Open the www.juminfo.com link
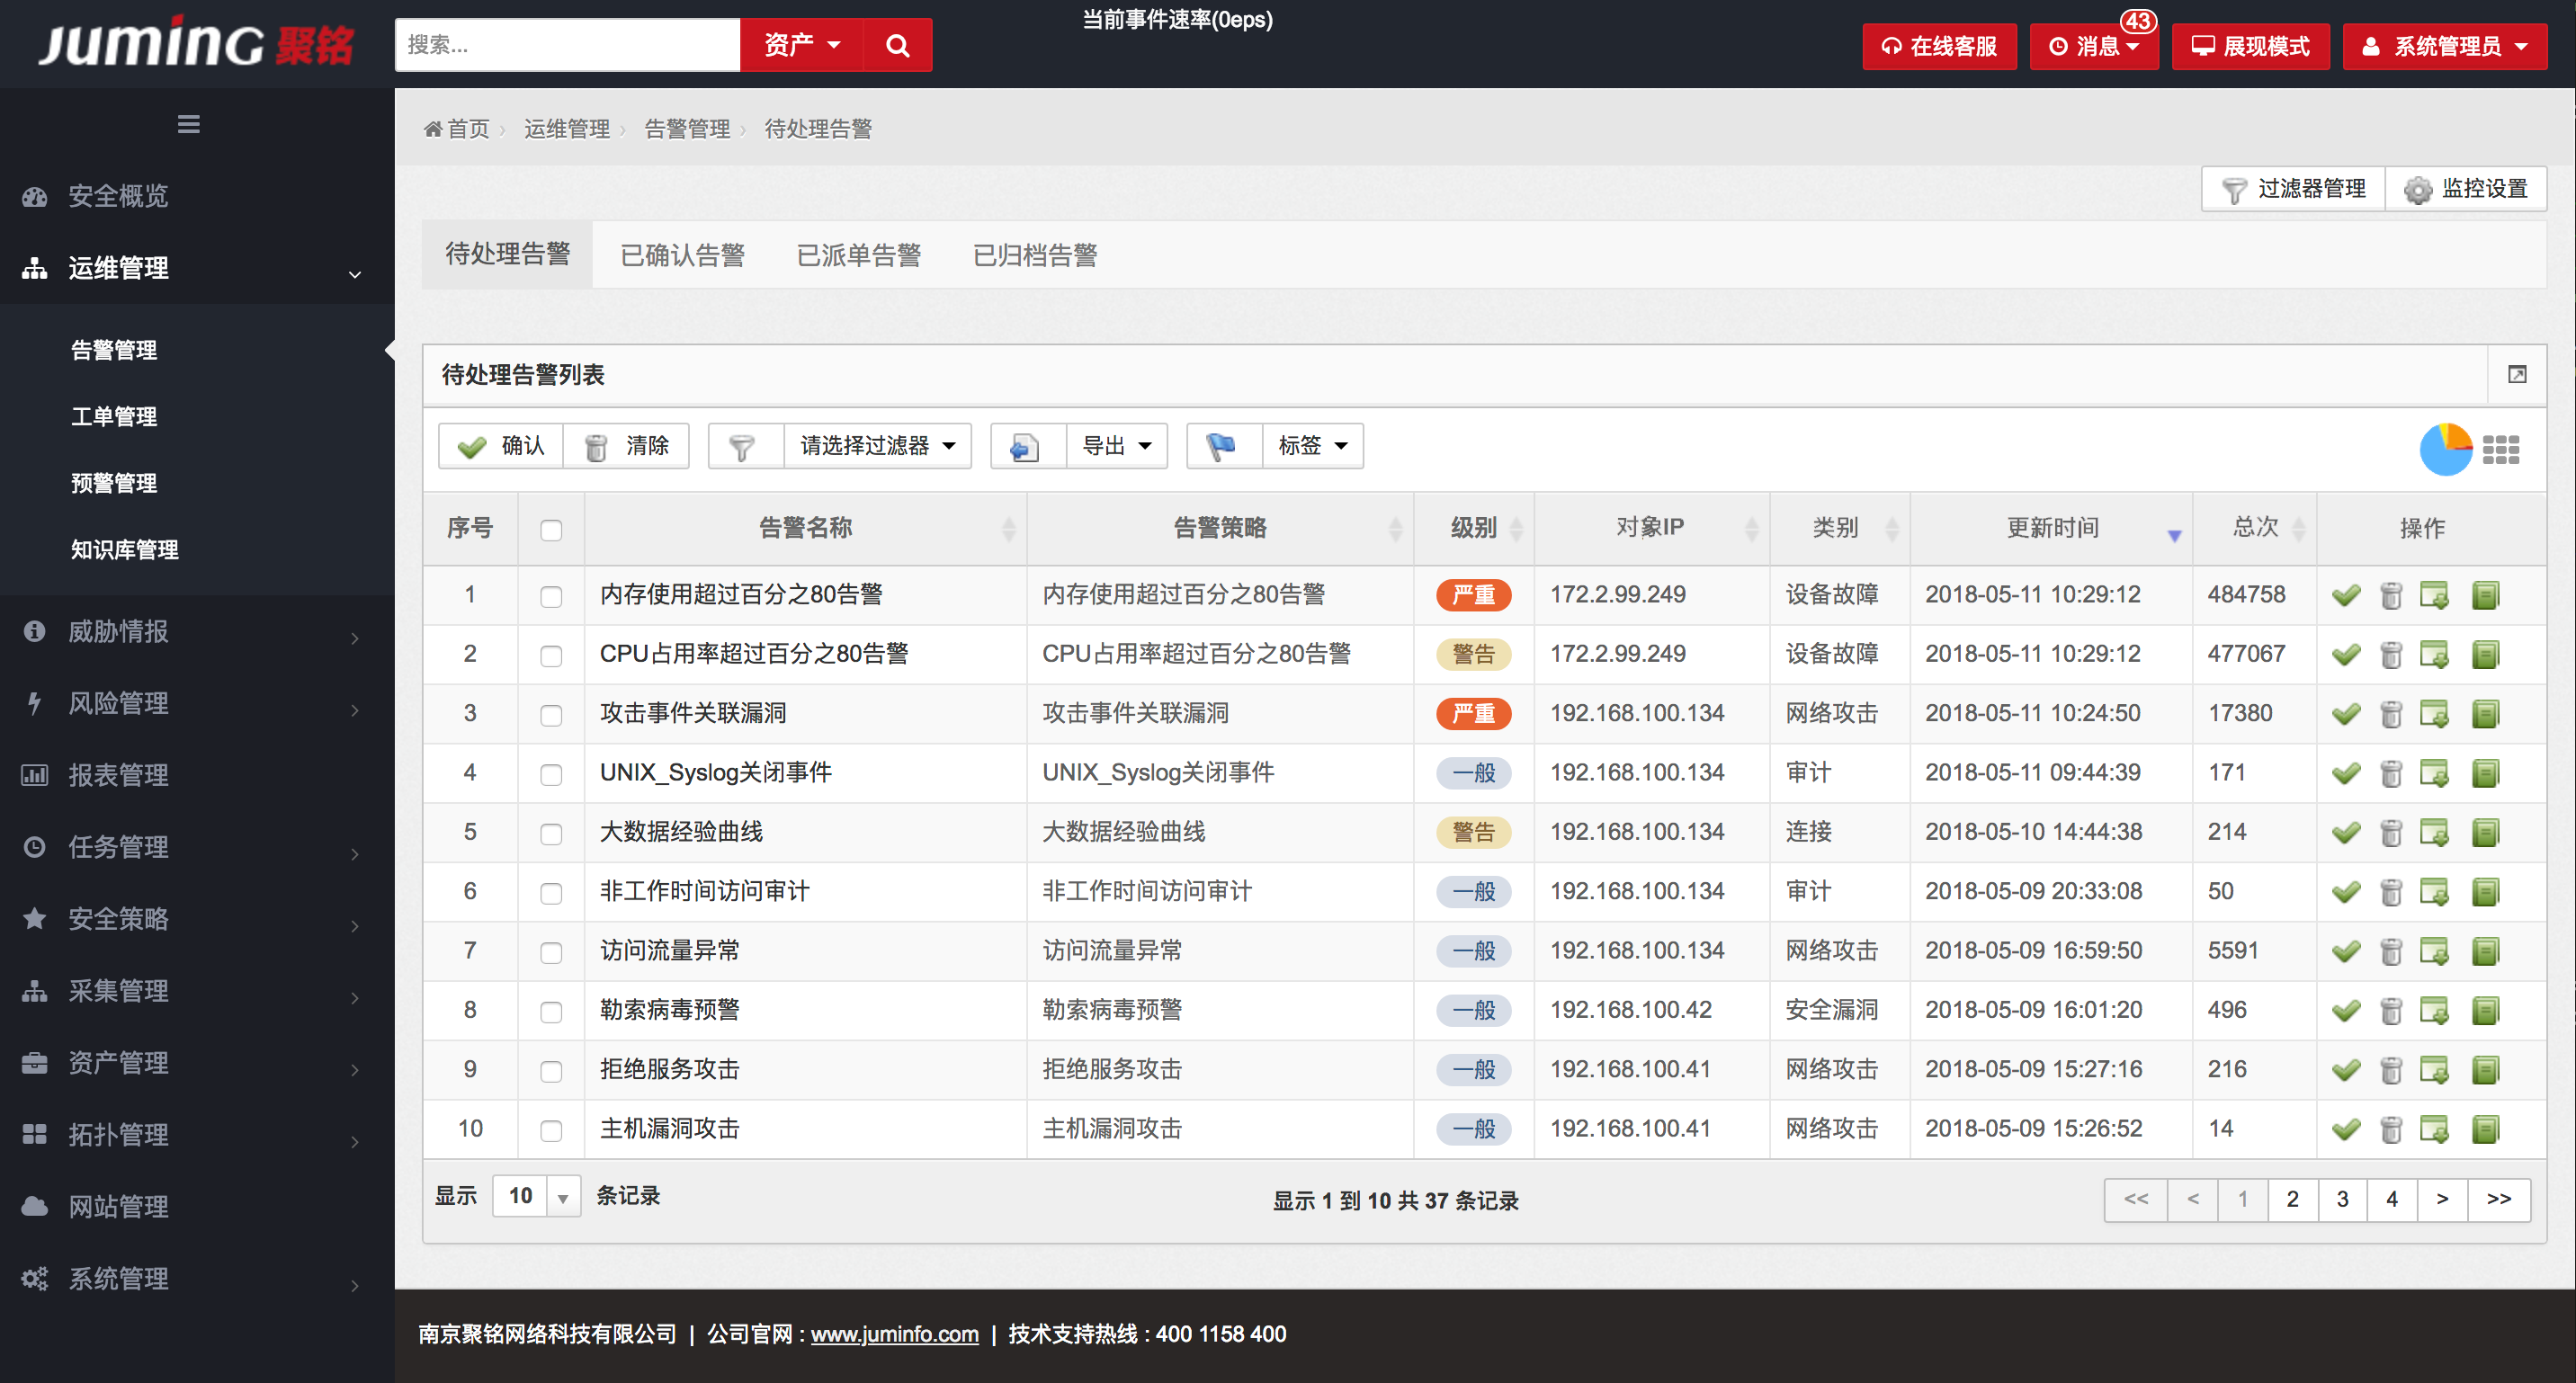The height and width of the screenshot is (1383, 2576). coord(894,1334)
